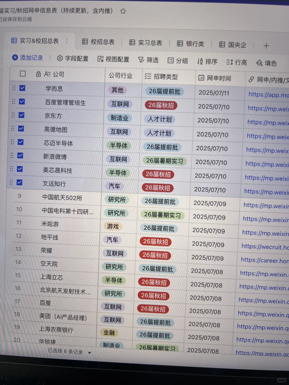Click the 人才计划 tag for 高德地图
This screenshot has width=289, height=385.
[x=159, y=133]
